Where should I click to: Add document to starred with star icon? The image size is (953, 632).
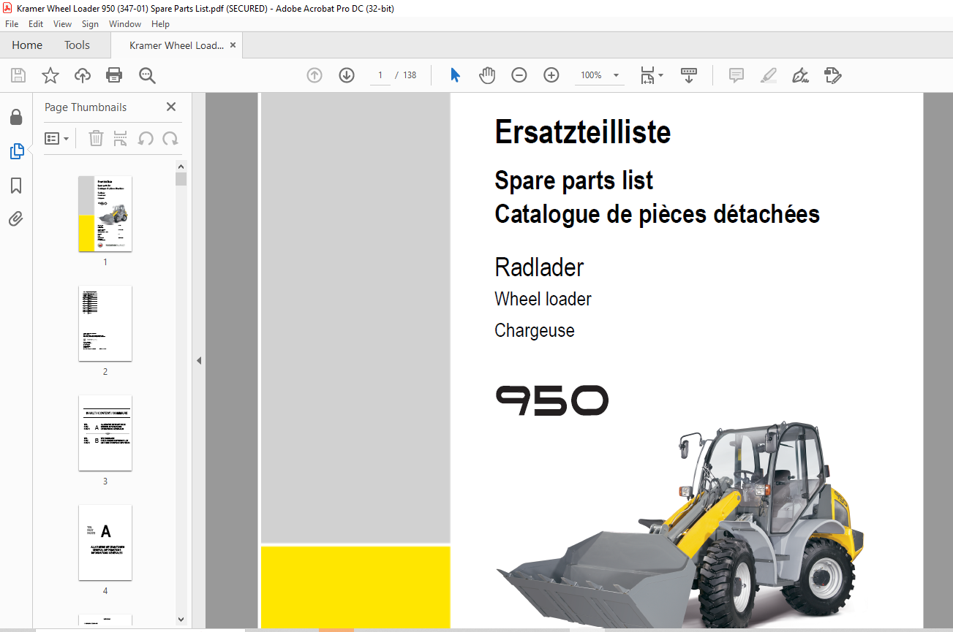click(x=50, y=75)
